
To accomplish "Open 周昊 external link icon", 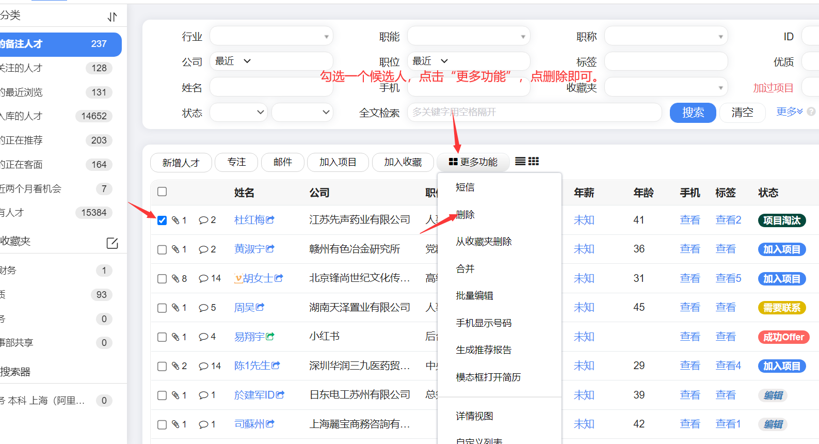I will pyautogui.click(x=261, y=307).
